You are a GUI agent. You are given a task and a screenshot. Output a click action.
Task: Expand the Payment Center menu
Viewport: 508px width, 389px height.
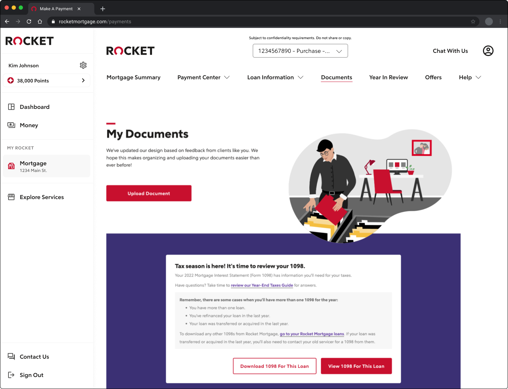204,77
